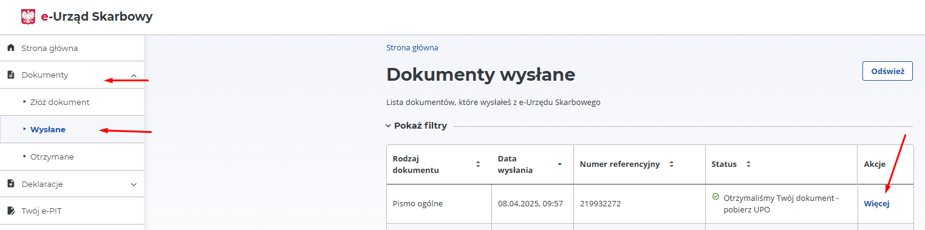Click the Polish eagle emblem logo
Screen dimensions: 925x230
click(28, 17)
